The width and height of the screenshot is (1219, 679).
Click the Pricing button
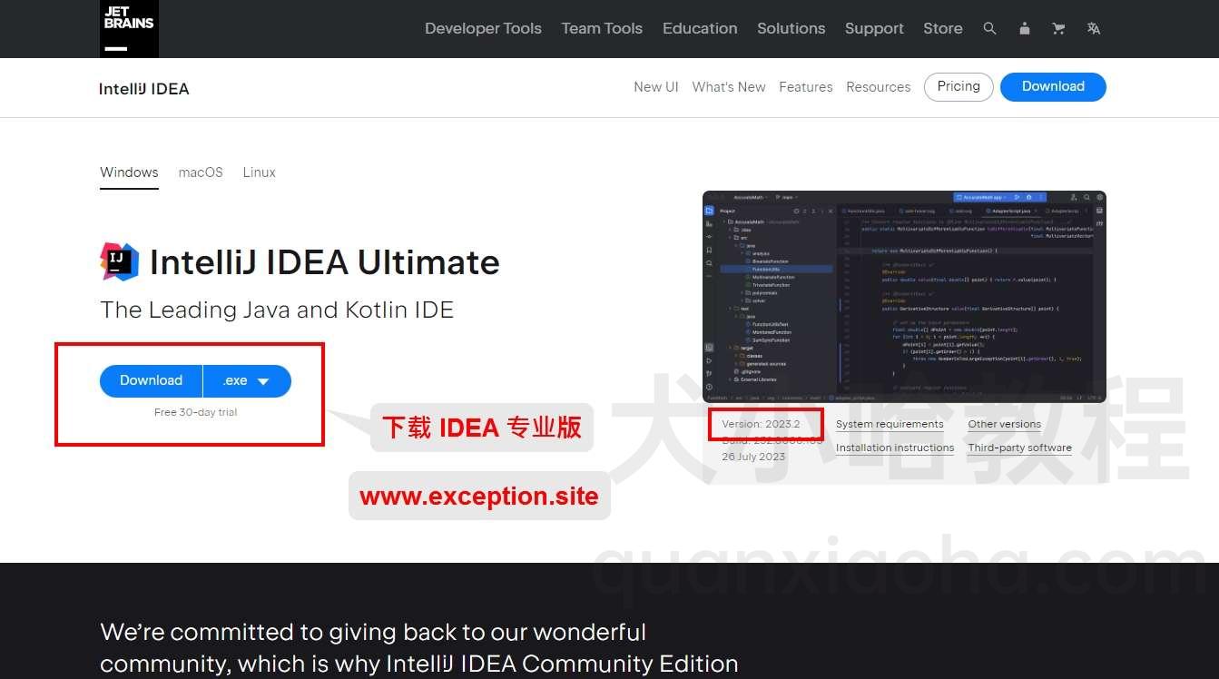click(958, 87)
